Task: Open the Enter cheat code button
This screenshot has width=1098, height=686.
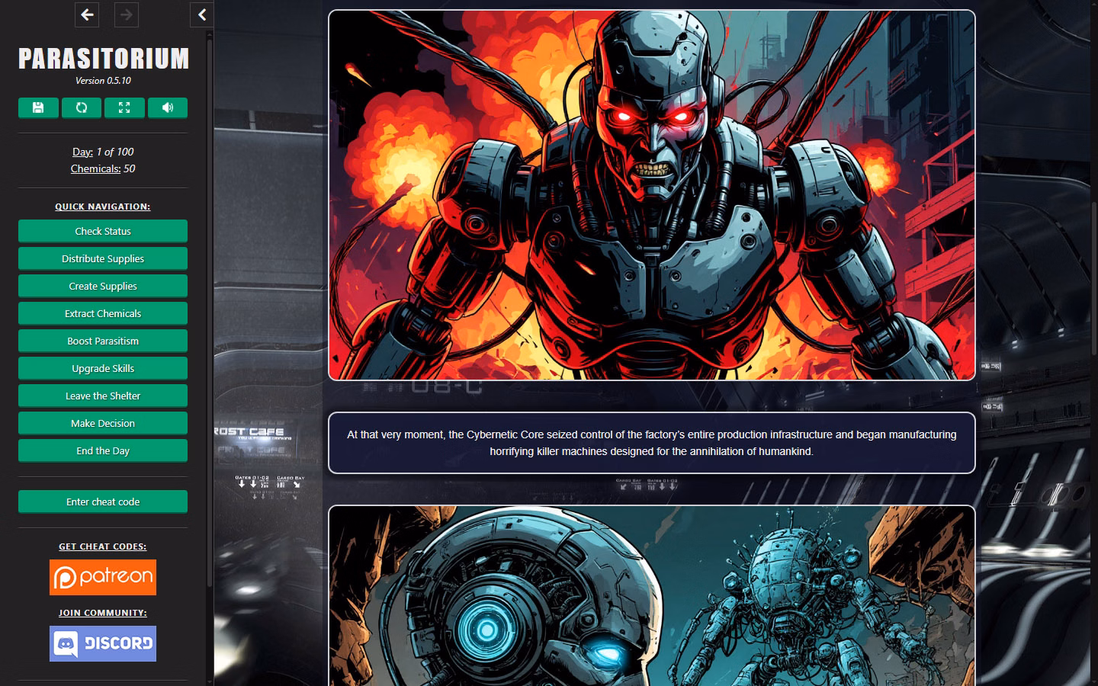Action: pos(103,502)
